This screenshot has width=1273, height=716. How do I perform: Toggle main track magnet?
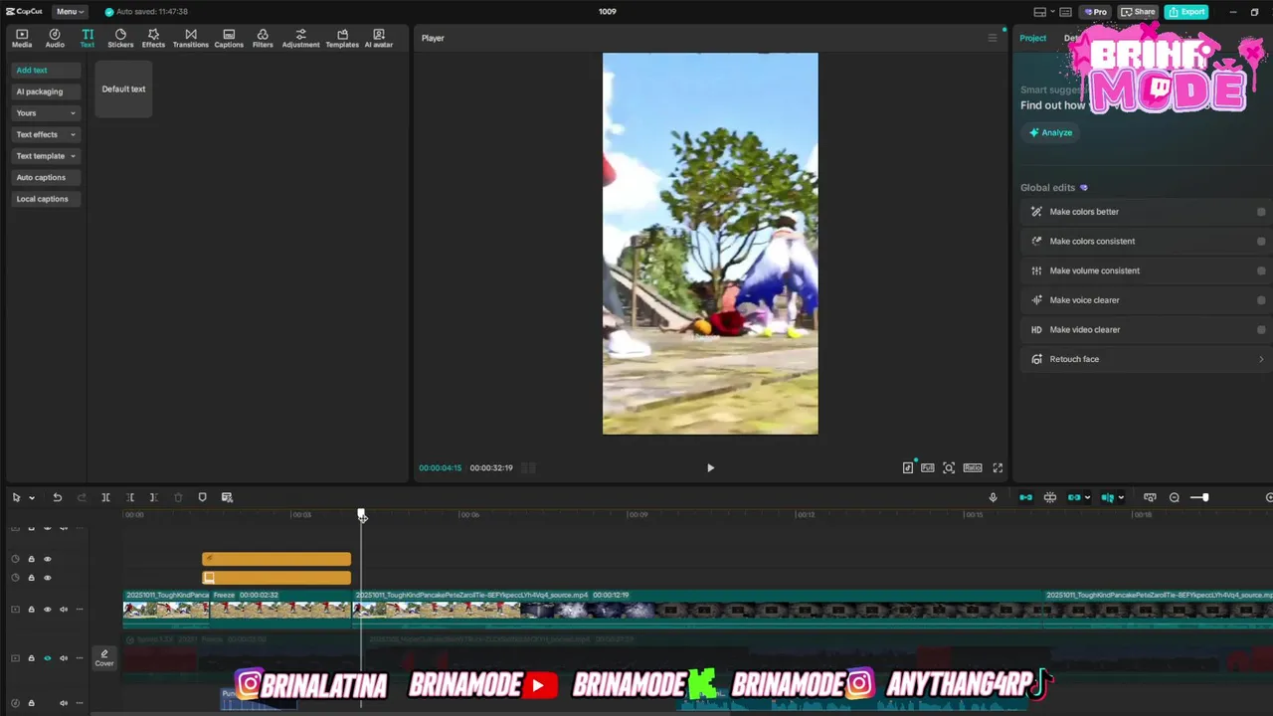tap(1025, 497)
